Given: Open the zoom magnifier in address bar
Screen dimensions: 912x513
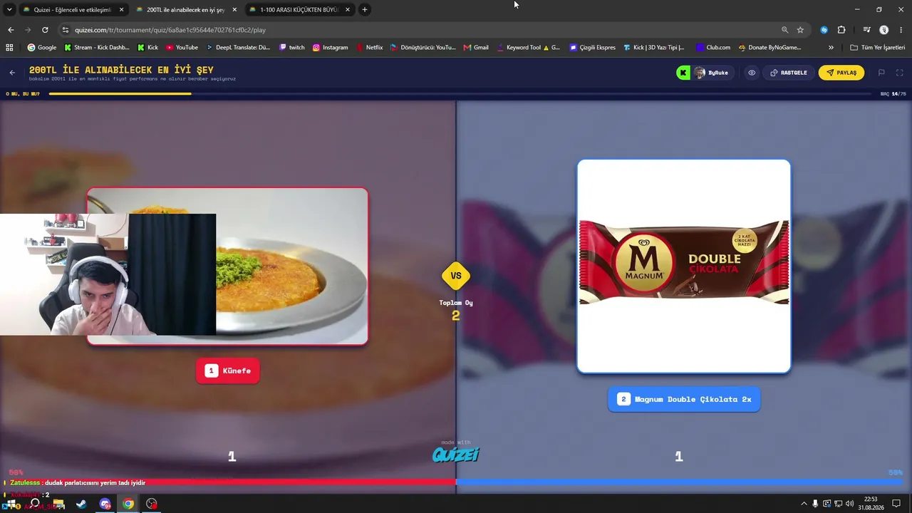Looking at the screenshot, I should coord(784,30).
